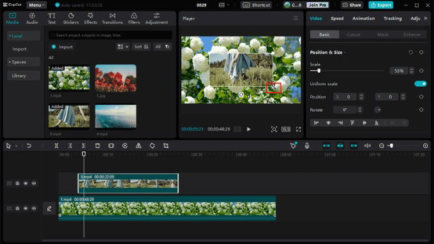Open the layout selector dropdown

pos(224,5)
